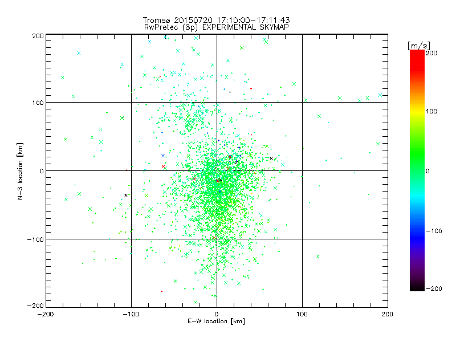Click the y-axis '200' tick label
The image size is (456, 342).
click(x=38, y=36)
